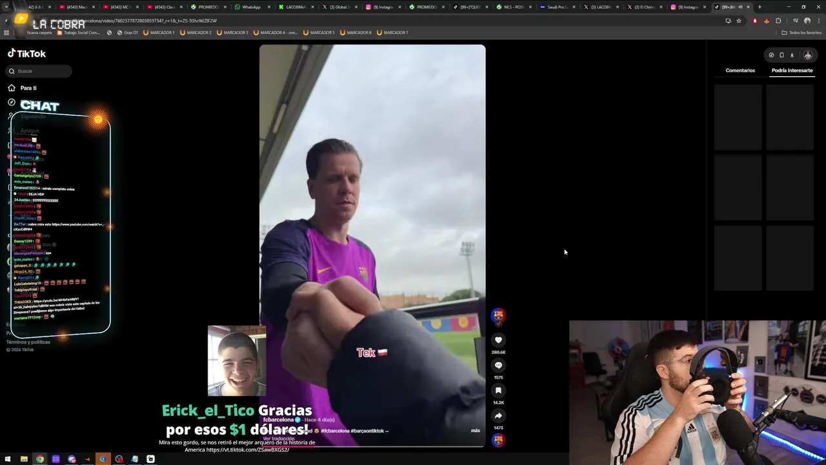Open the Trabajo Social Com... bookmark folder

pos(77,32)
